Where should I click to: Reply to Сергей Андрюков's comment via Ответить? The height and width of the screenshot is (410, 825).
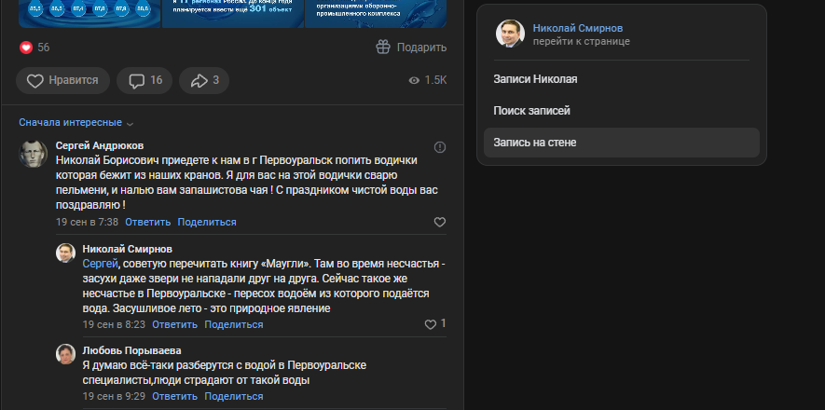click(x=147, y=223)
